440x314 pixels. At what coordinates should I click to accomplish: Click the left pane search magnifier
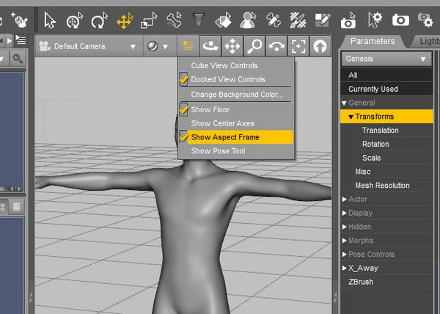[x=18, y=59]
